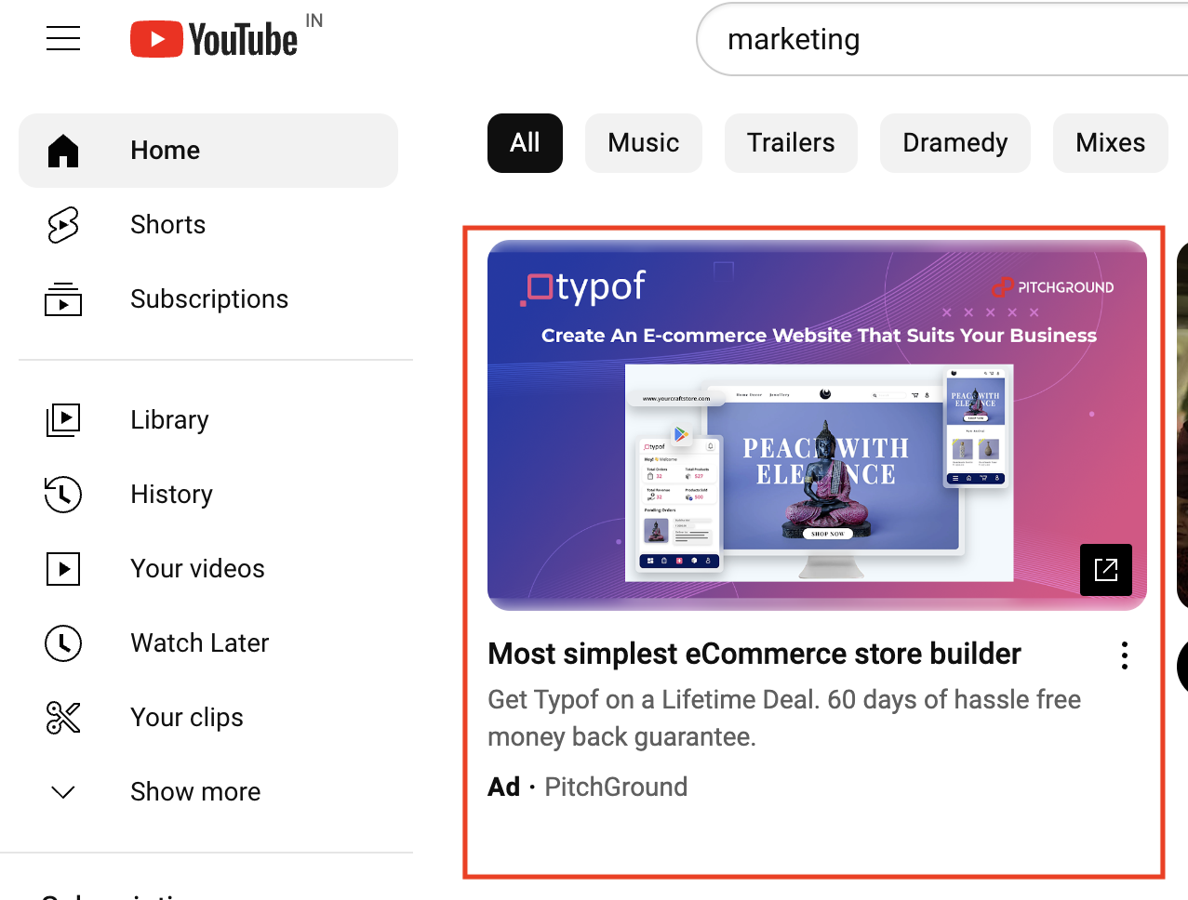Switch to the Music filter chip
Screen dimensions: 1188x900
643,142
